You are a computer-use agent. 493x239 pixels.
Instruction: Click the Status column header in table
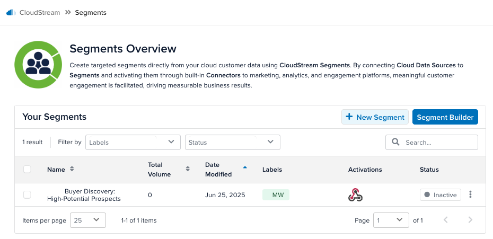(x=429, y=170)
